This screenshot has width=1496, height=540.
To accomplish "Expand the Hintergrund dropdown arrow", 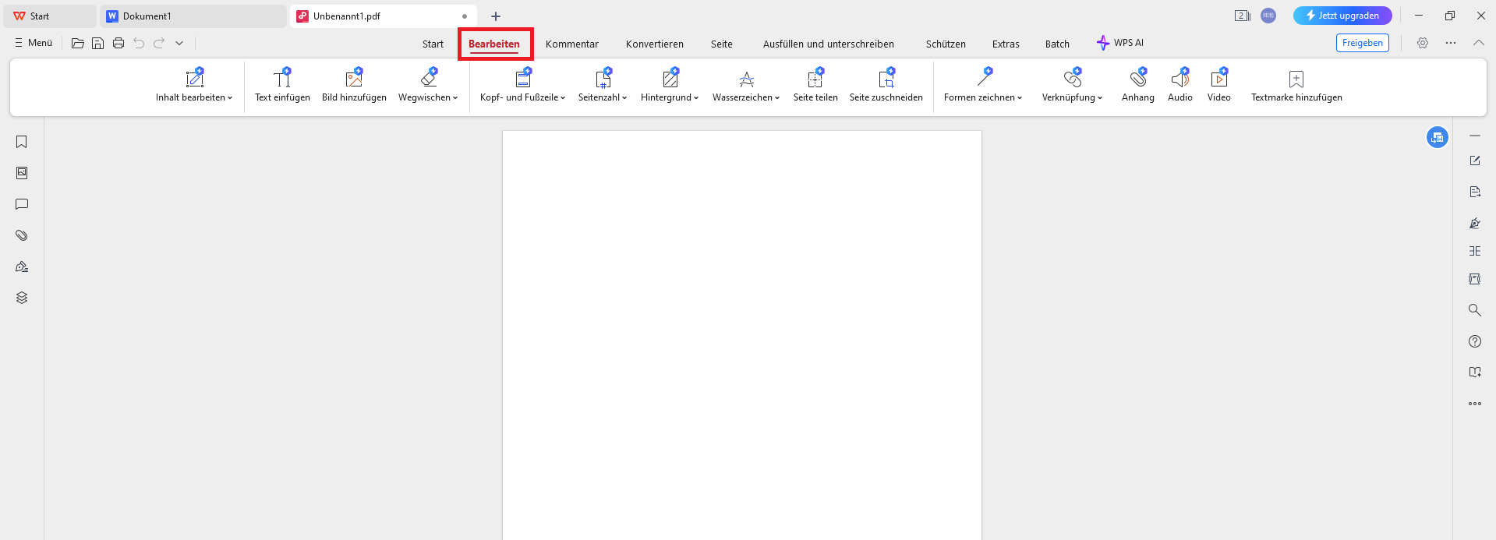I will (696, 98).
